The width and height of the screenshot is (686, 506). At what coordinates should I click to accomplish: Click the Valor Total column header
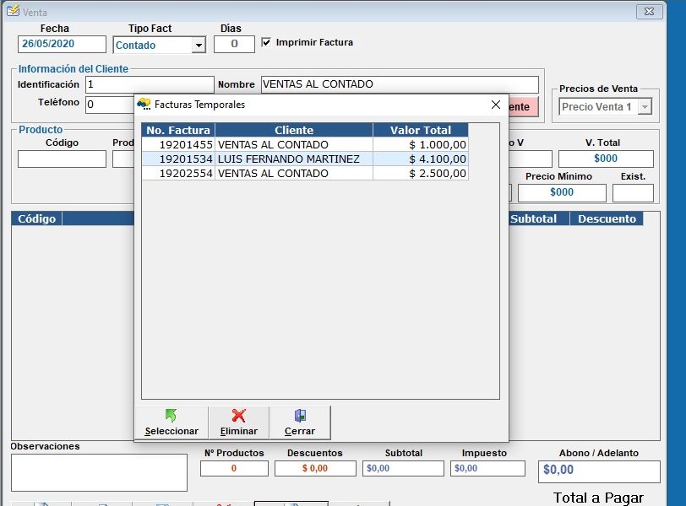coord(420,131)
